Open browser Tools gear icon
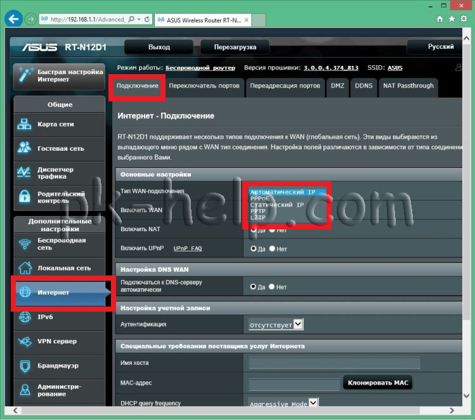Image resolution: width=475 pixels, height=420 pixels. [x=464, y=19]
